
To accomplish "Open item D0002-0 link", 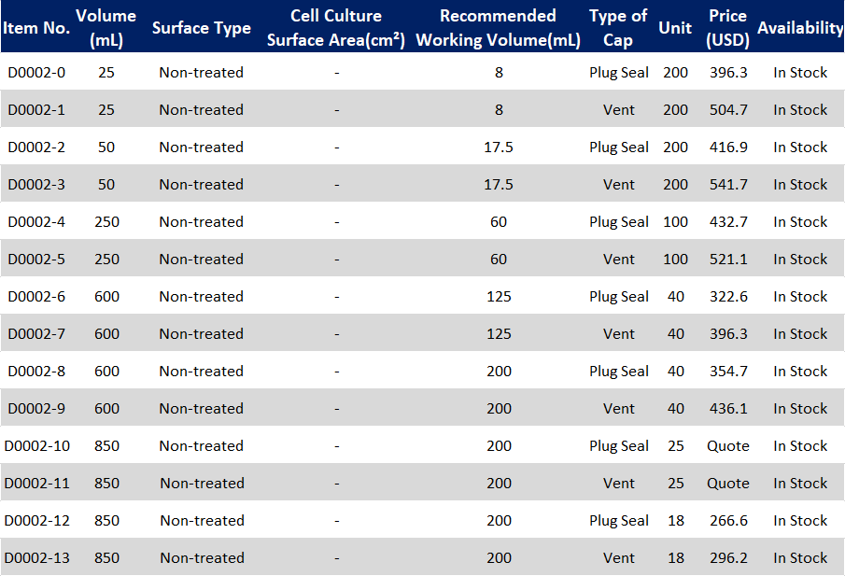I will (36, 72).
